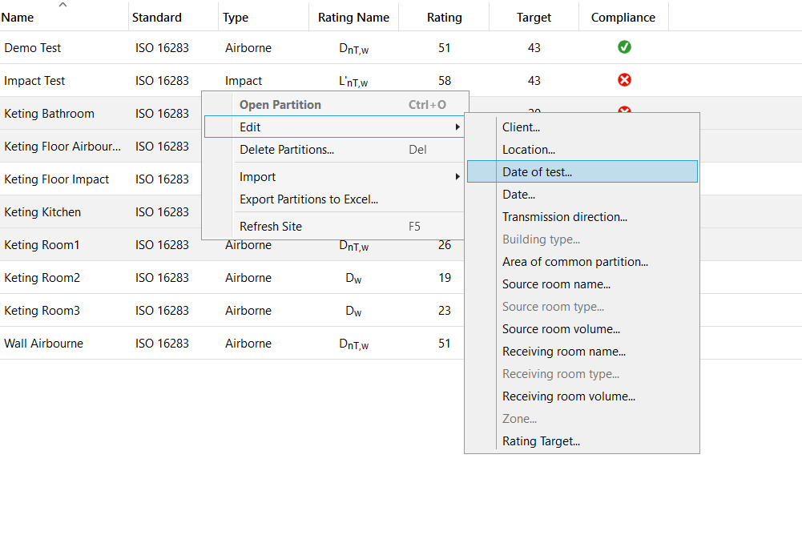
Task: Select 'Rating Target...' at the submenu bottom
Action: (541, 441)
